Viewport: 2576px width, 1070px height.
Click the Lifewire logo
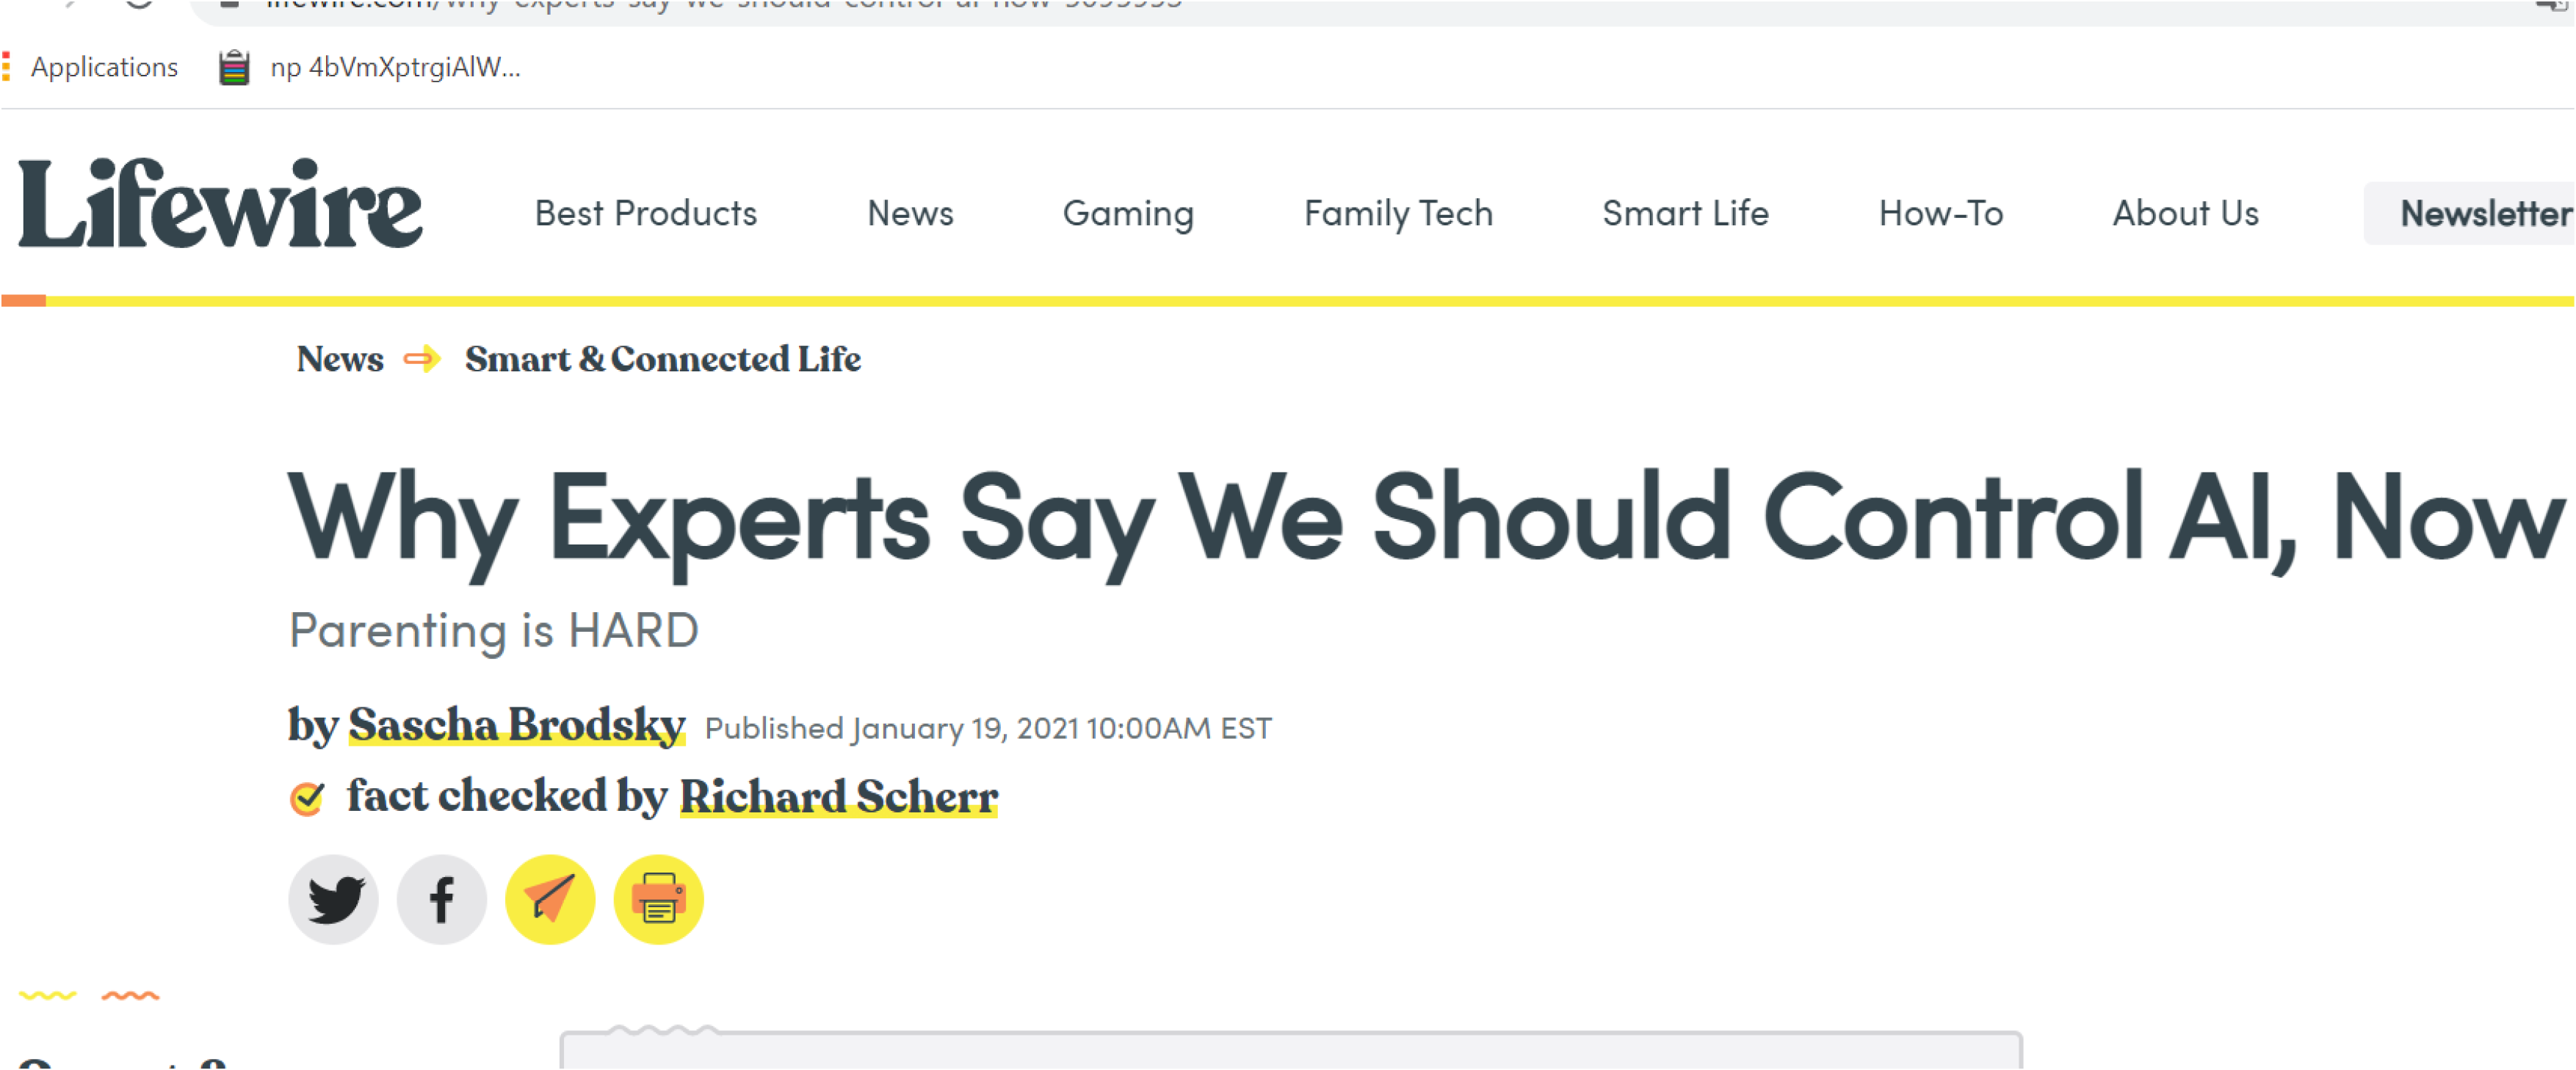click(221, 204)
